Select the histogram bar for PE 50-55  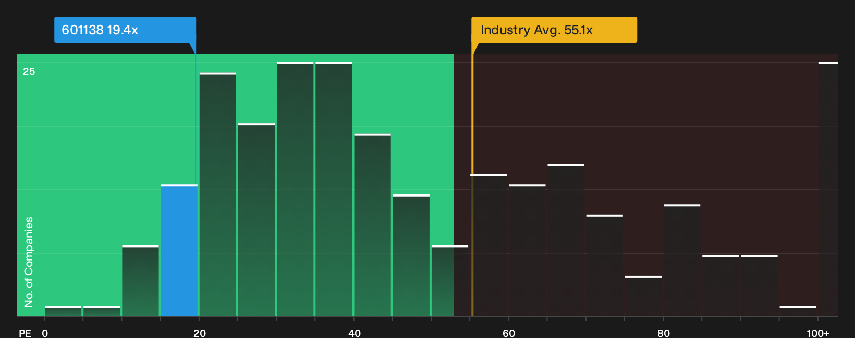tap(450, 281)
